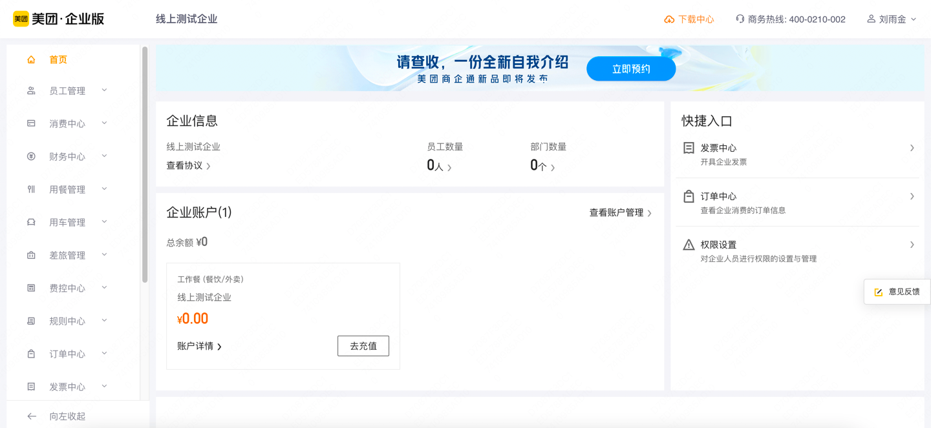Click the 意见反馈 edit pencil icon
The image size is (931, 428).
coord(879,292)
